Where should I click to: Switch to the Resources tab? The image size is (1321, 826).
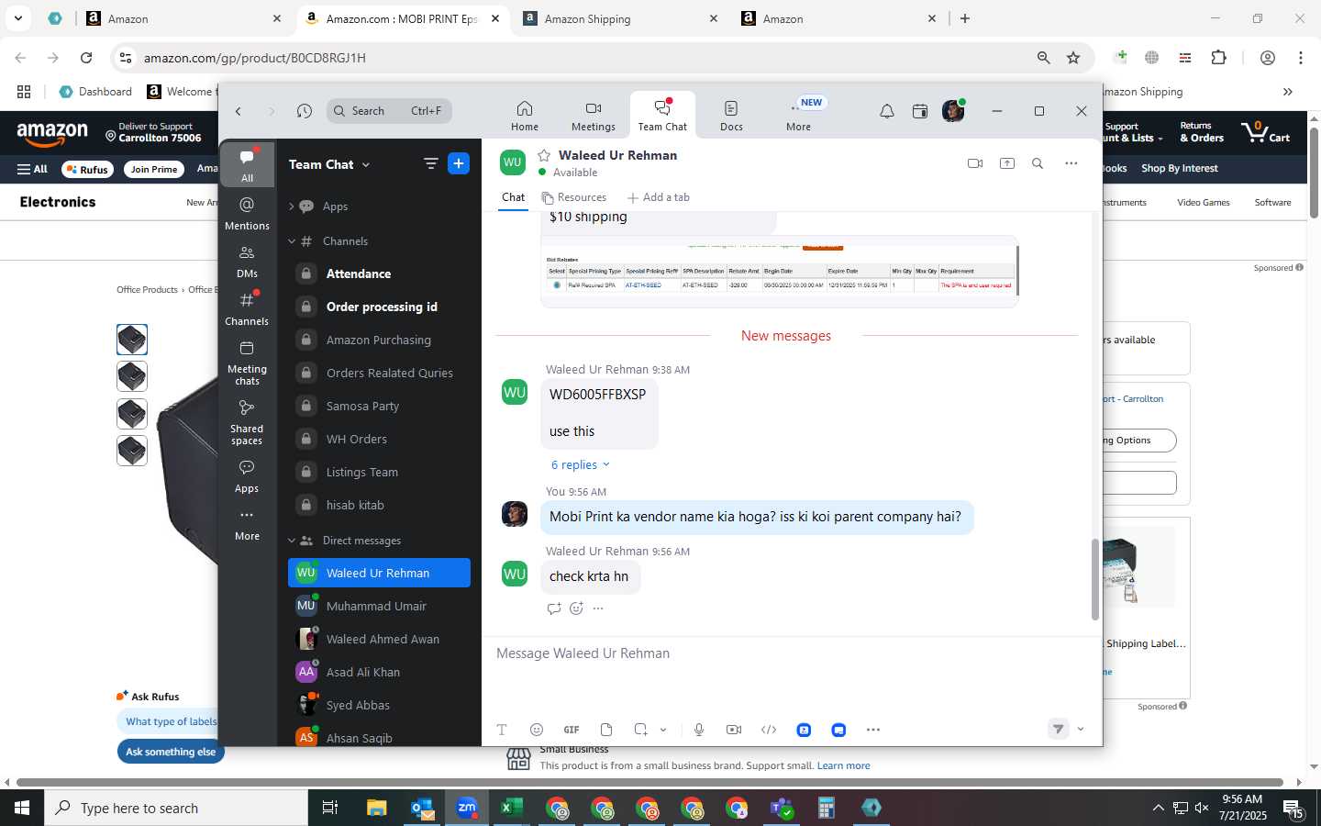pos(574,197)
